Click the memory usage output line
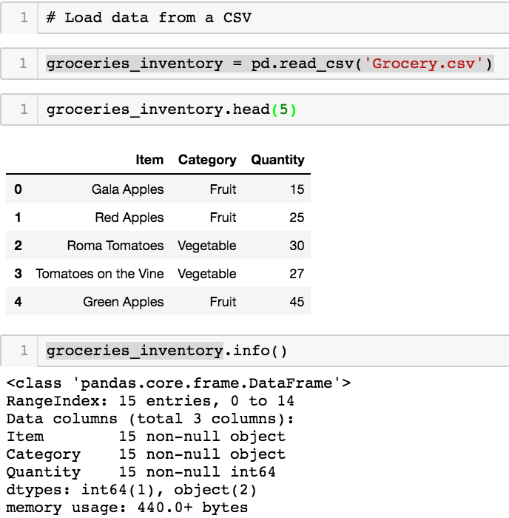509x518 pixels. coord(127,508)
